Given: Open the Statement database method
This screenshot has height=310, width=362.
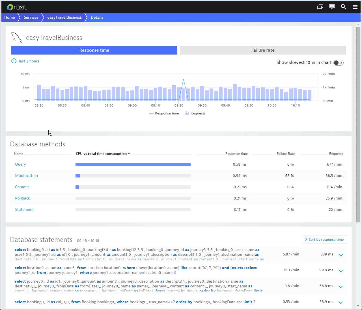Looking at the screenshot, I should 24,209.
